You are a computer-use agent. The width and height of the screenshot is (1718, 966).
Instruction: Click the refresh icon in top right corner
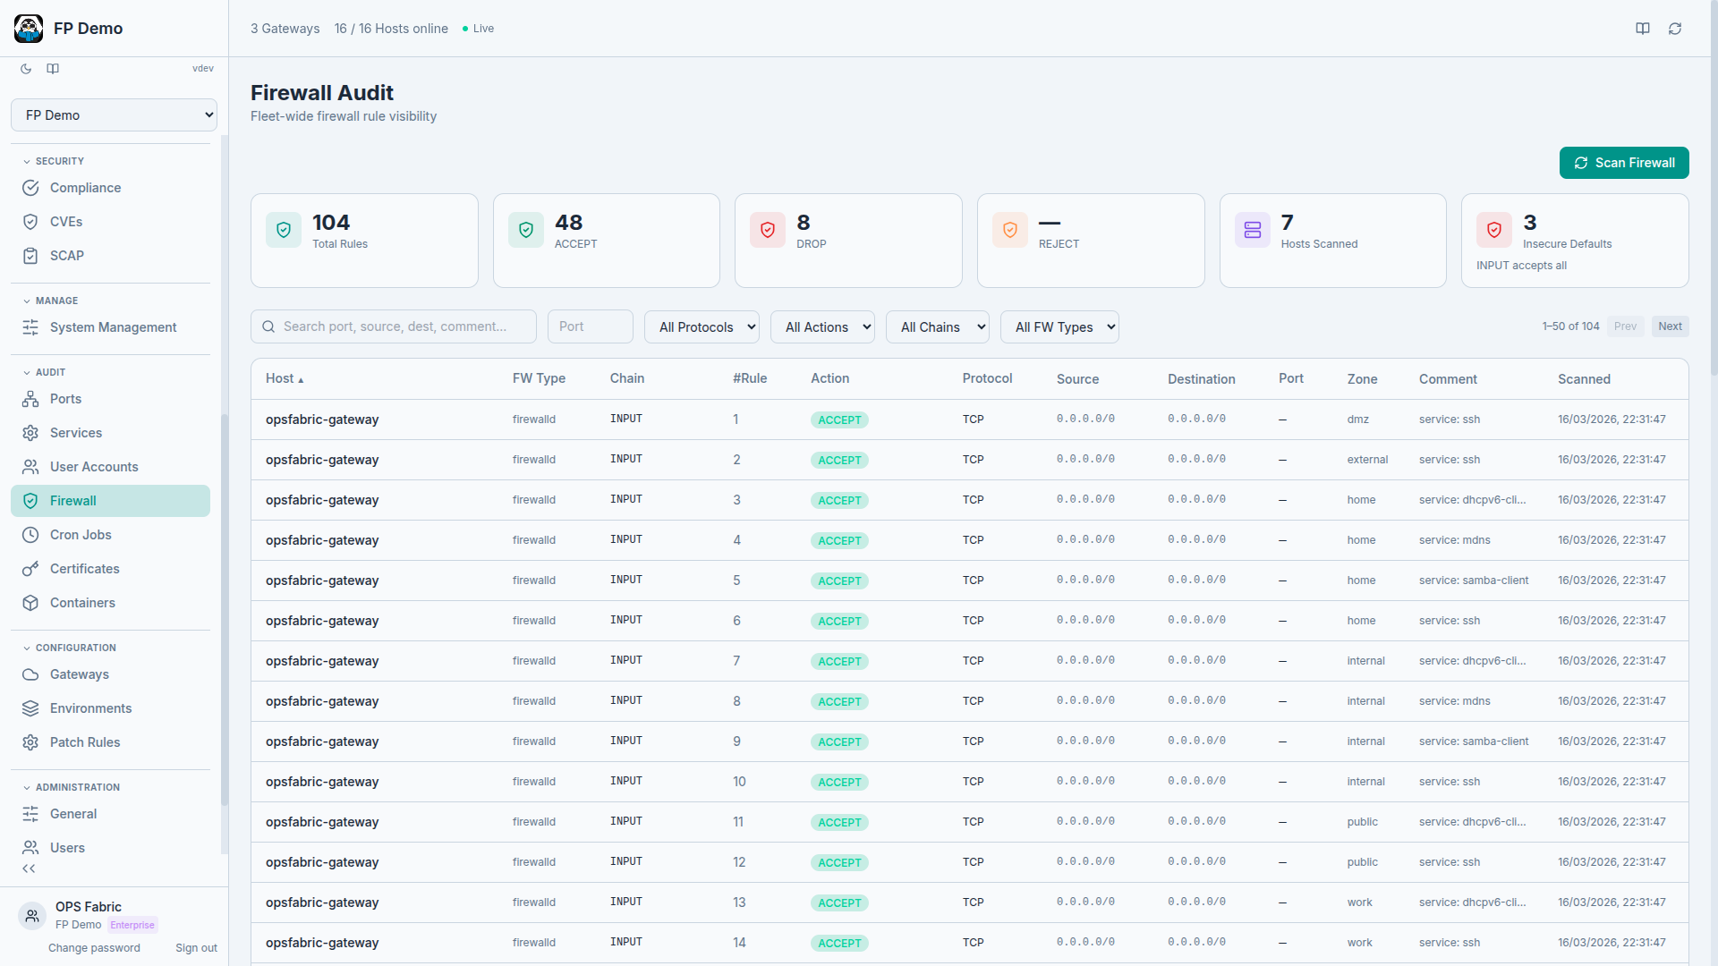(x=1675, y=28)
